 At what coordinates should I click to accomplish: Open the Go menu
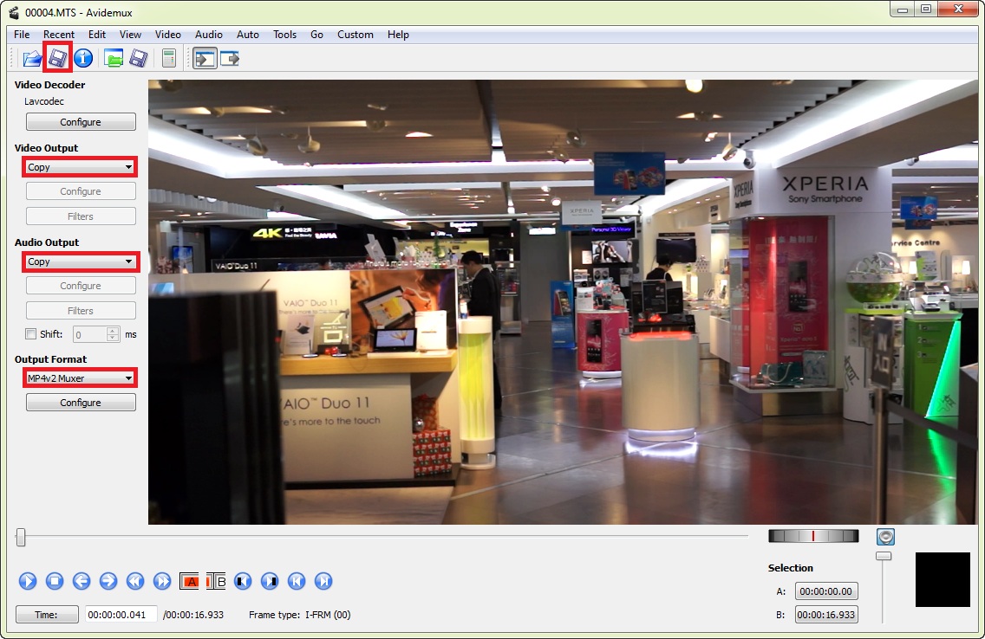pos(316,35)
